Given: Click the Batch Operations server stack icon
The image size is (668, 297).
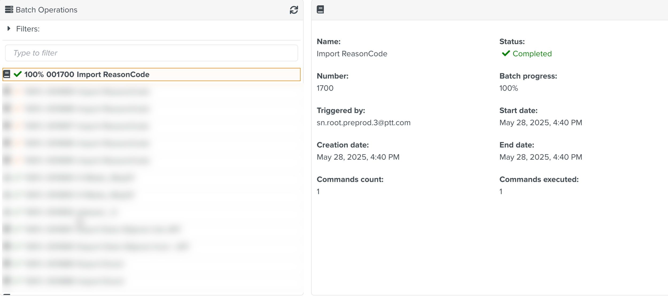Looking at the screenshot, I should point(9,10).
